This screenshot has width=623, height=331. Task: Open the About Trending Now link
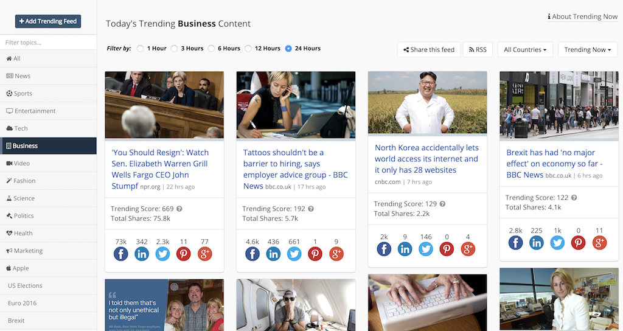point(582,16)
